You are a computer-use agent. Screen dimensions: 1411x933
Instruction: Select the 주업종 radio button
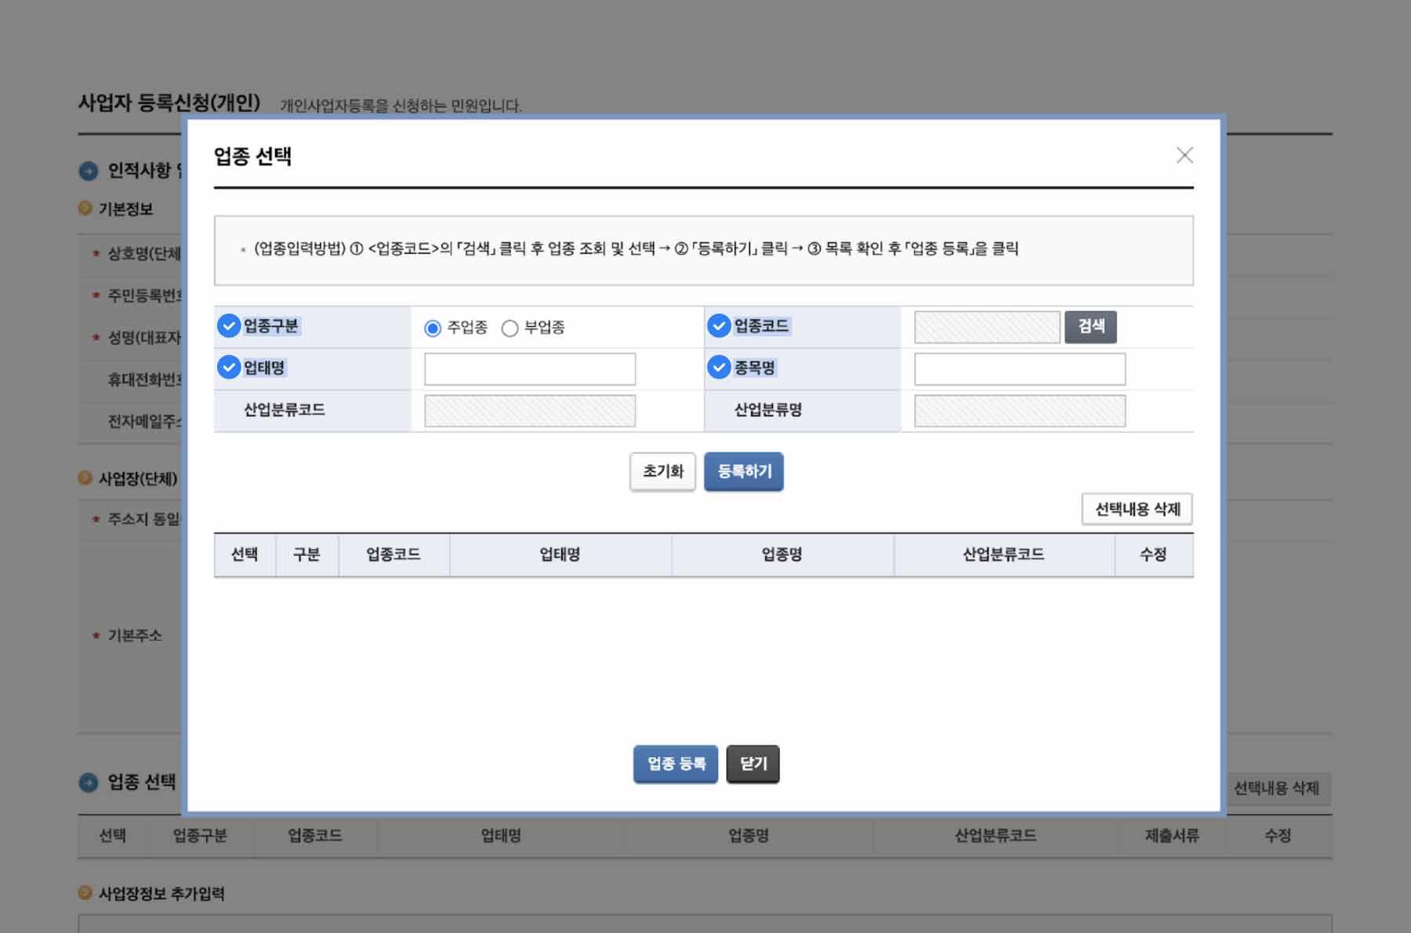coord(433,329)
